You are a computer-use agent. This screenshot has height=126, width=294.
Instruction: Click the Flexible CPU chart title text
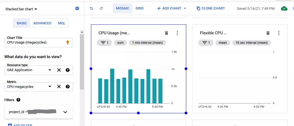(x=213, y=33)
